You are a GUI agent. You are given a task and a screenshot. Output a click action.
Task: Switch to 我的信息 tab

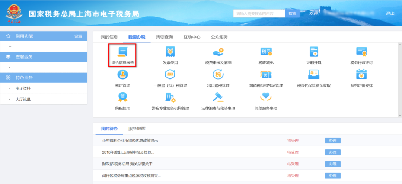tap(109, 37)
